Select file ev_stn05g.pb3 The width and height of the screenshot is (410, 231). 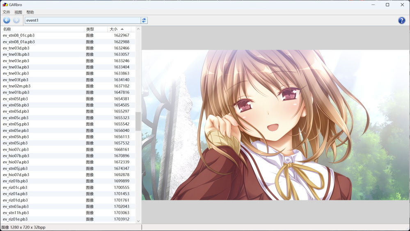click(68, 124)
